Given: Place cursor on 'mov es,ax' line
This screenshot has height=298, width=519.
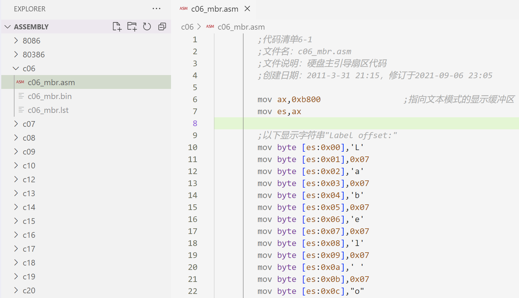Looking at the screenshot, I should pos(279,111).
